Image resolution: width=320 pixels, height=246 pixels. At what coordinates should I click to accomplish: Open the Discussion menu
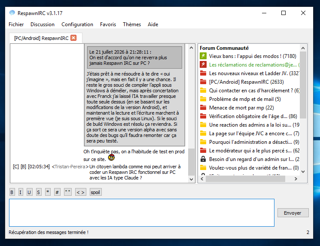coord(43,24)
